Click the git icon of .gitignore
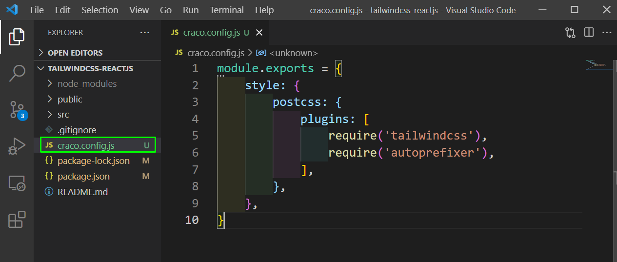 tap(48, 130)
